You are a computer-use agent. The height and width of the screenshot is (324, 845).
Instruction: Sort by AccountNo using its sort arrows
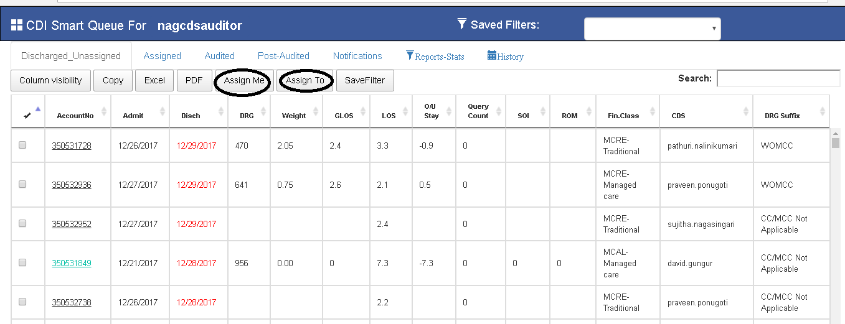point(103,112)
